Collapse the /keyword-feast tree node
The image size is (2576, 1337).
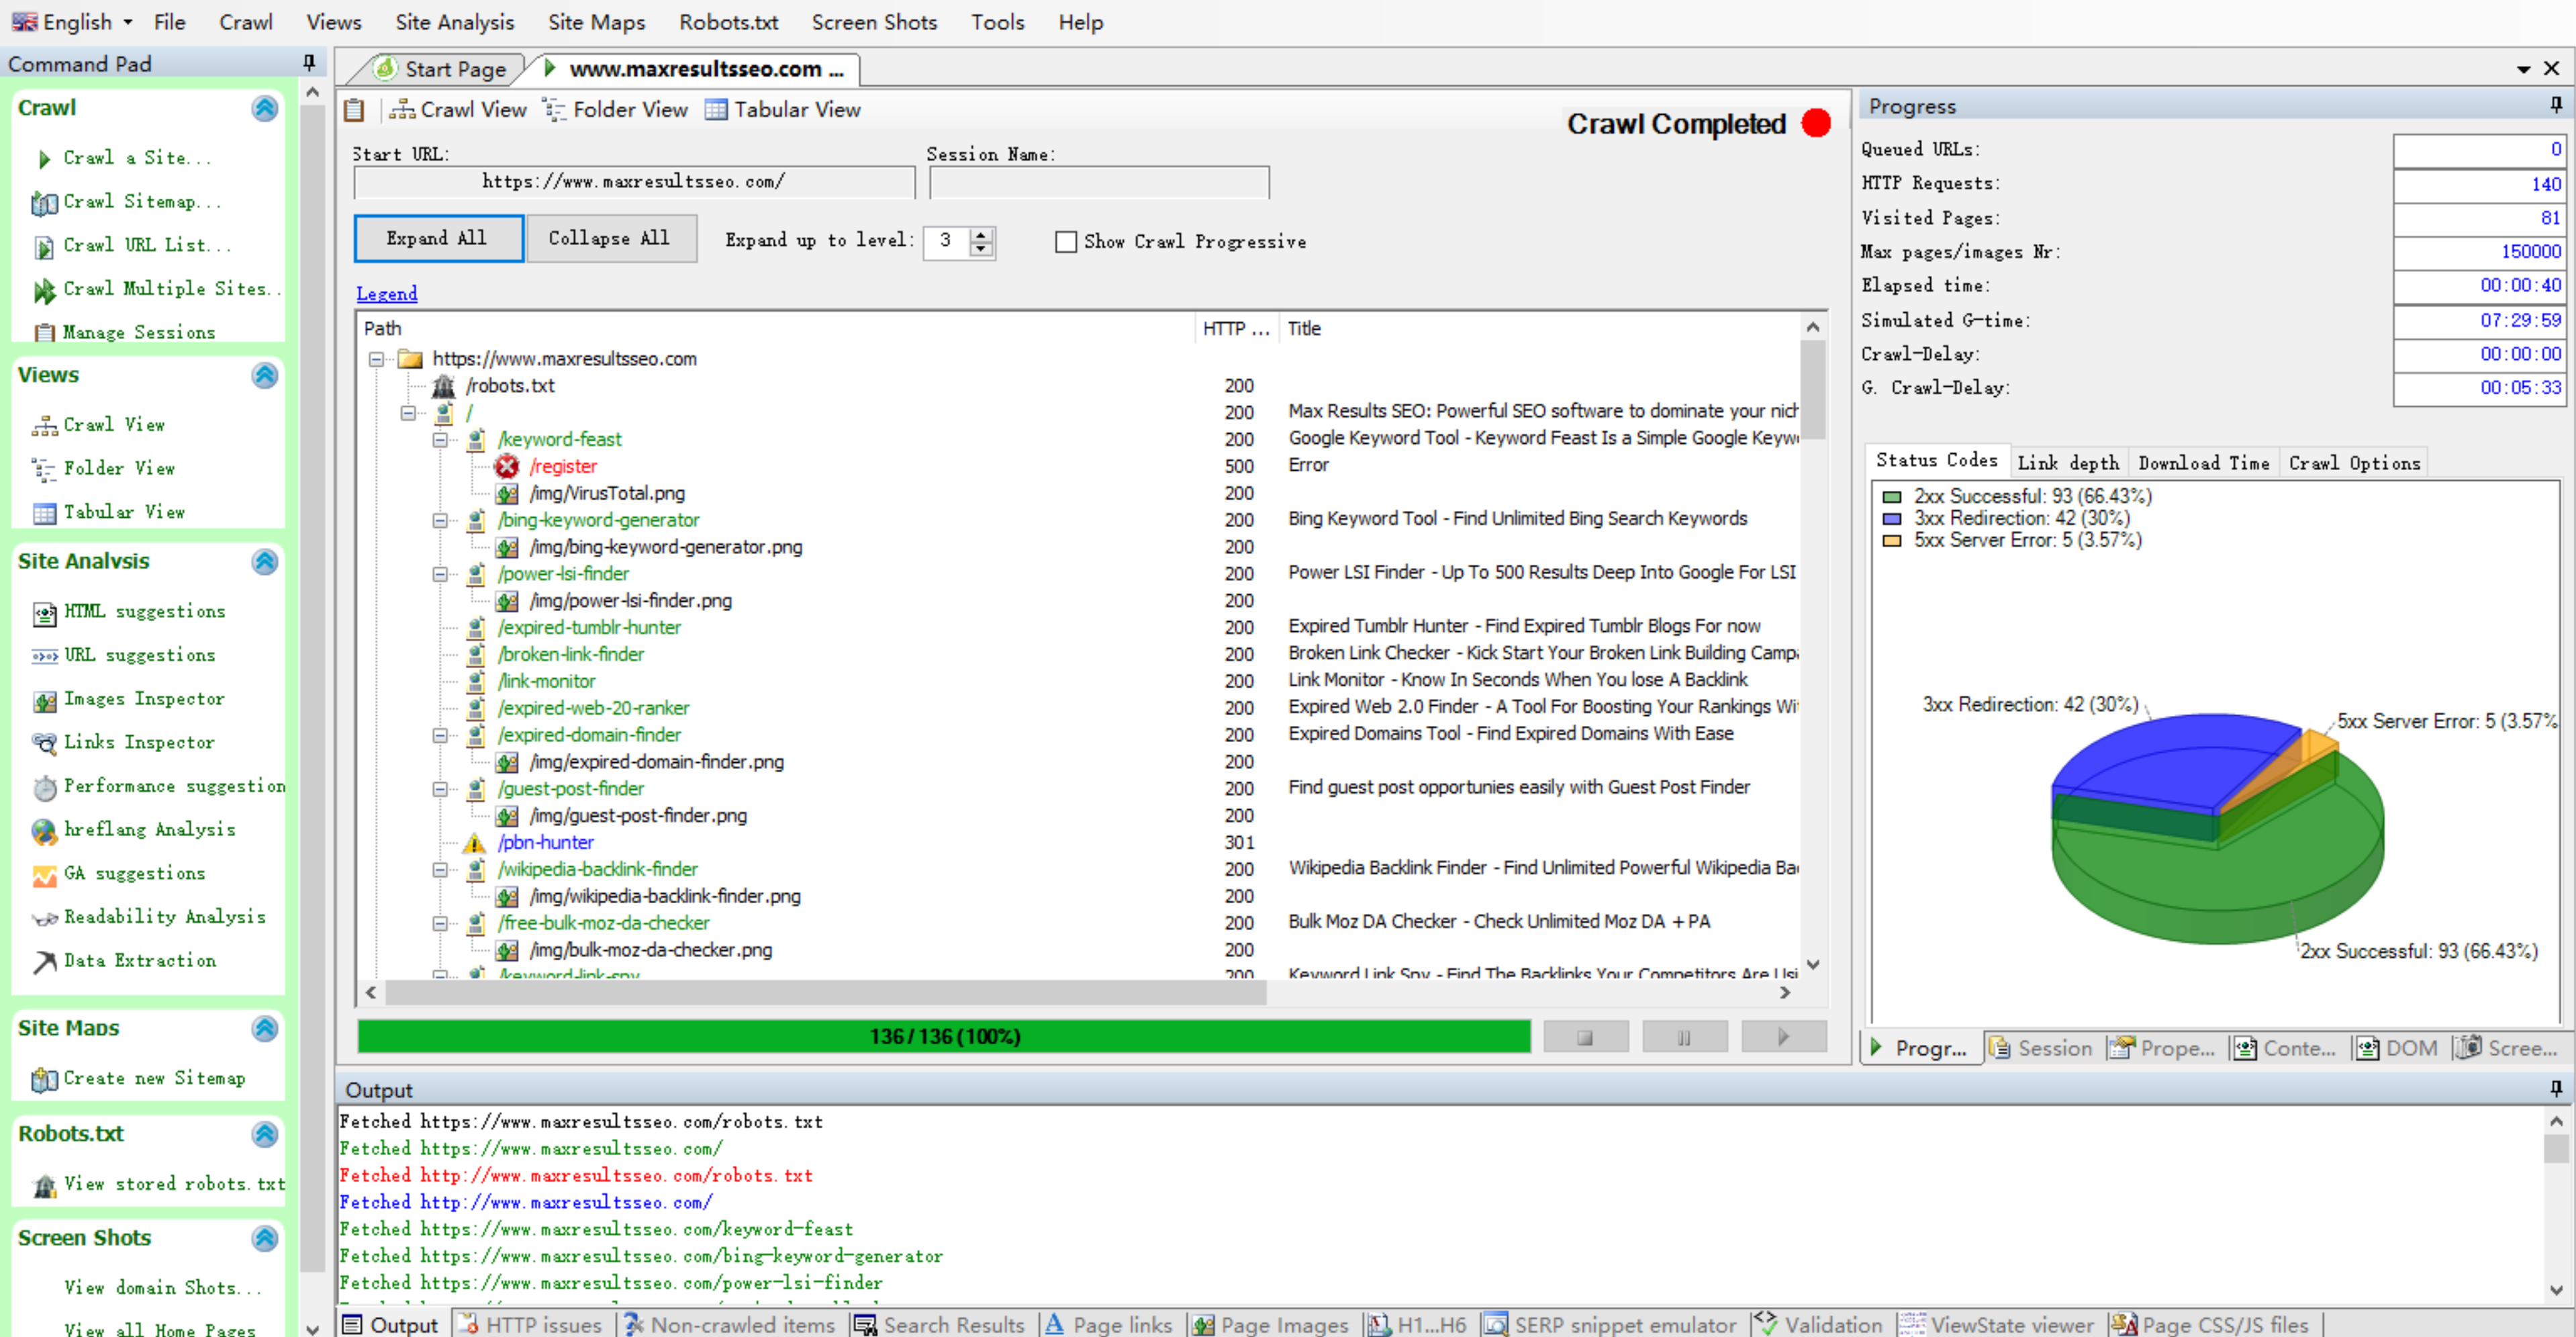pyautogui.click(x=440, y=440)
